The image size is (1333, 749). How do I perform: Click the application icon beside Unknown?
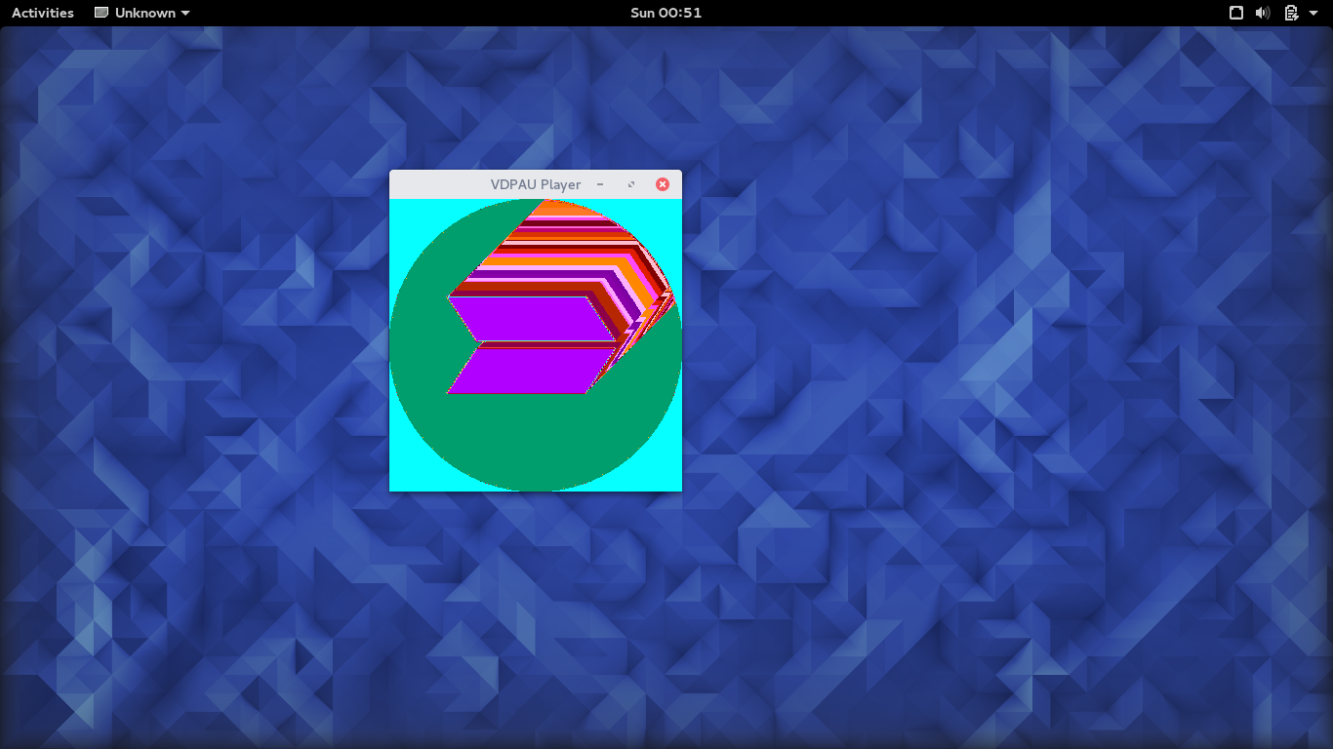(x=101, y=13)
